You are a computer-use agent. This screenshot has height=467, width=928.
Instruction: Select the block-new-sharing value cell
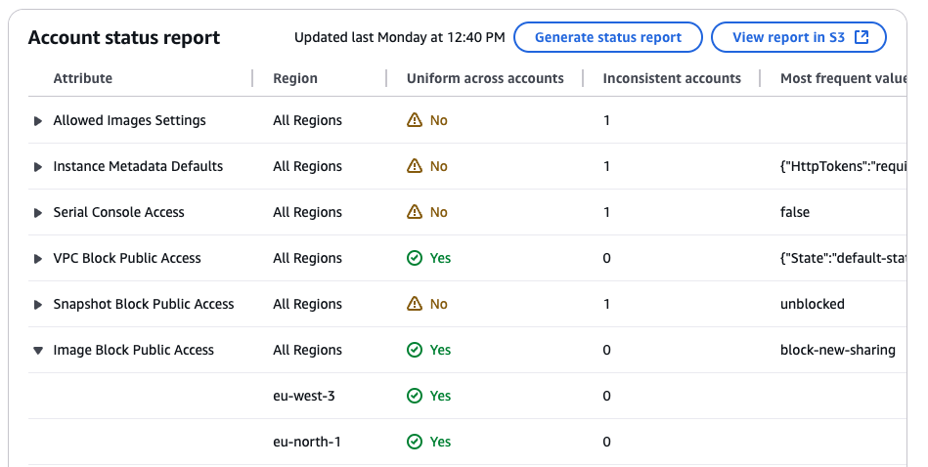(837, 350)
